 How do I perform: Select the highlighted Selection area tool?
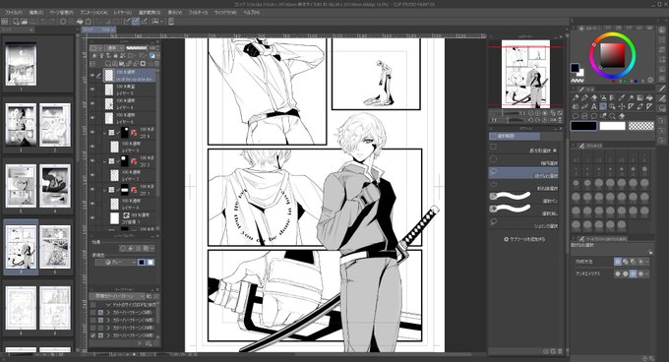tap(602, 106)
